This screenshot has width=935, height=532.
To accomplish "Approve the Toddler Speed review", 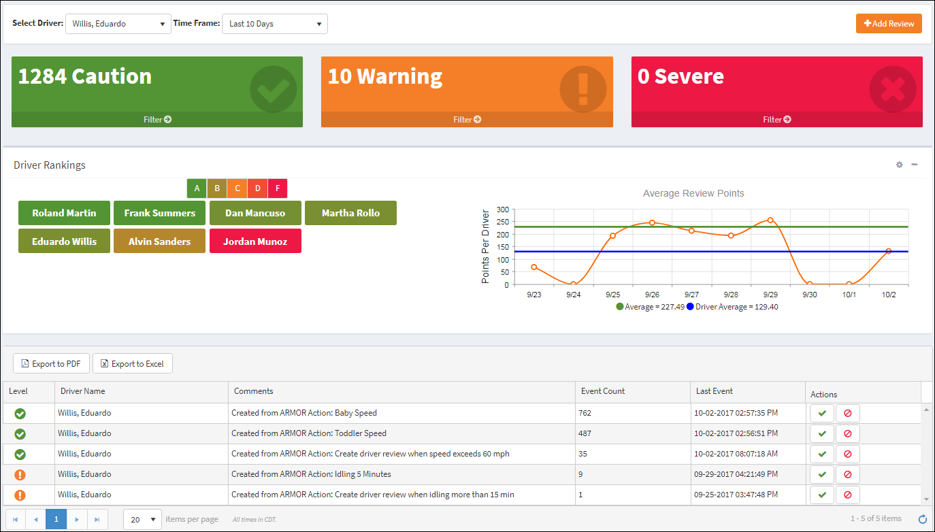I will coord(822,433).
